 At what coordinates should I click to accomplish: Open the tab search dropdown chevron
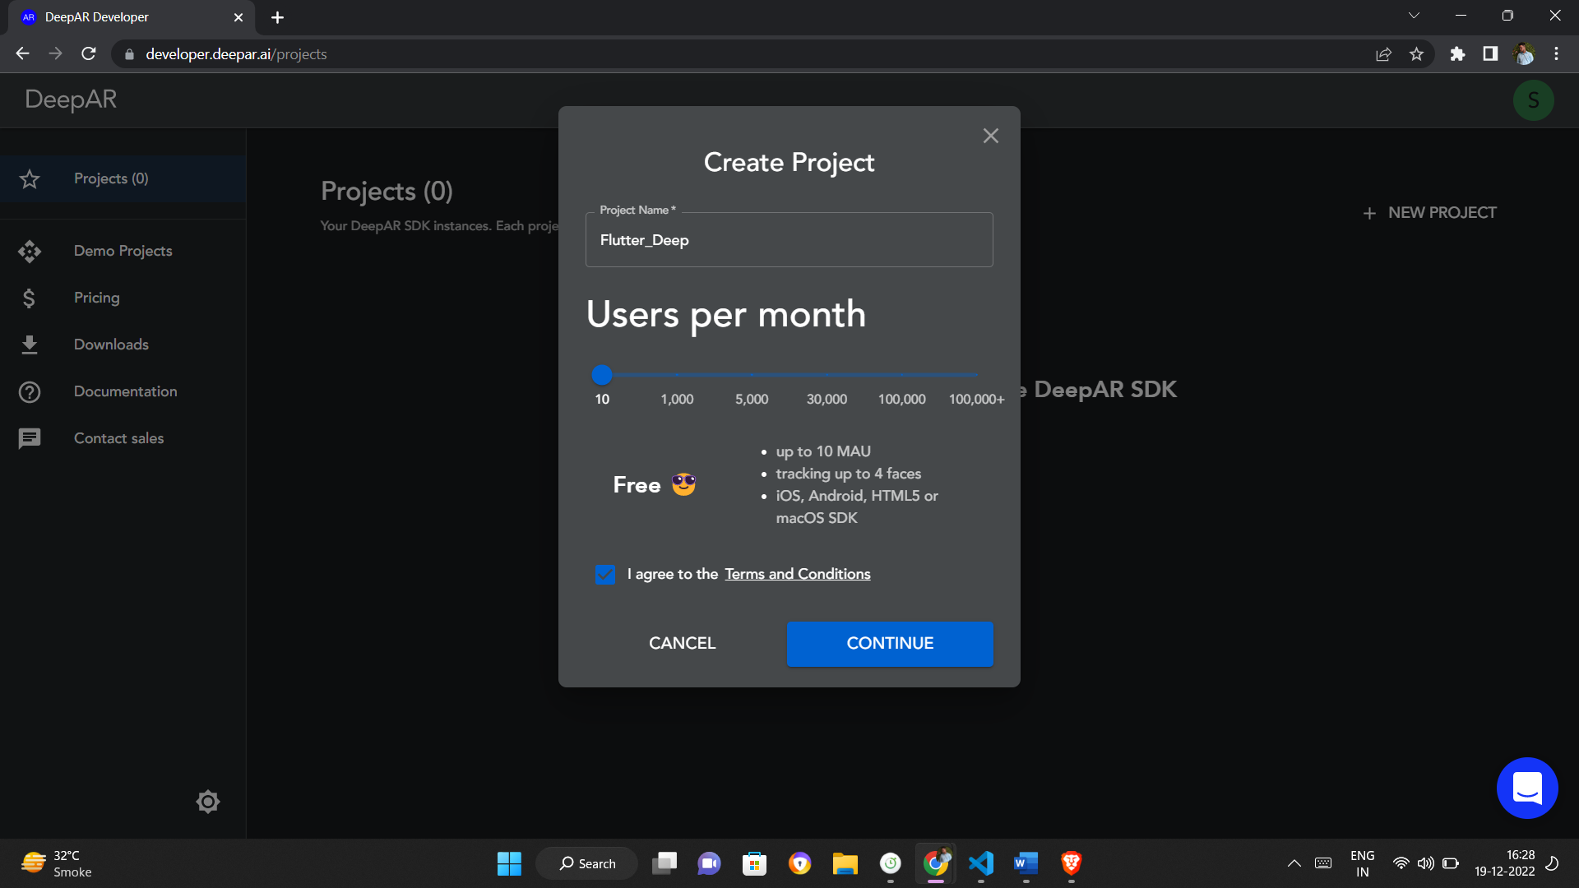1414,16
